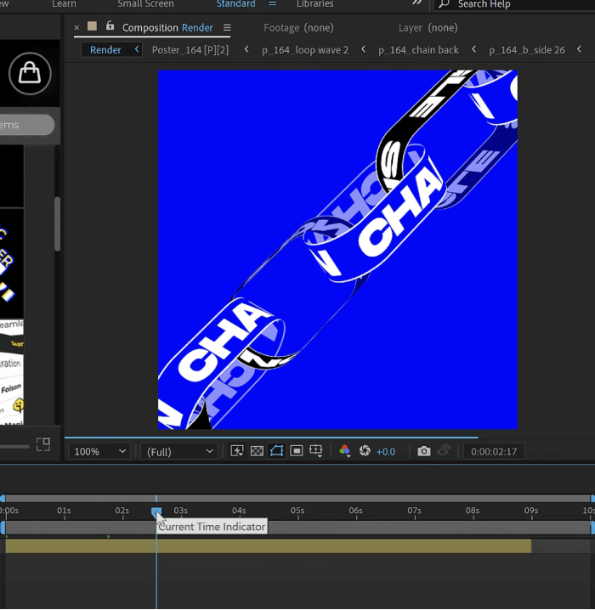
Task: Open the (Full) resolution dropdown
Action: (179, 451)
